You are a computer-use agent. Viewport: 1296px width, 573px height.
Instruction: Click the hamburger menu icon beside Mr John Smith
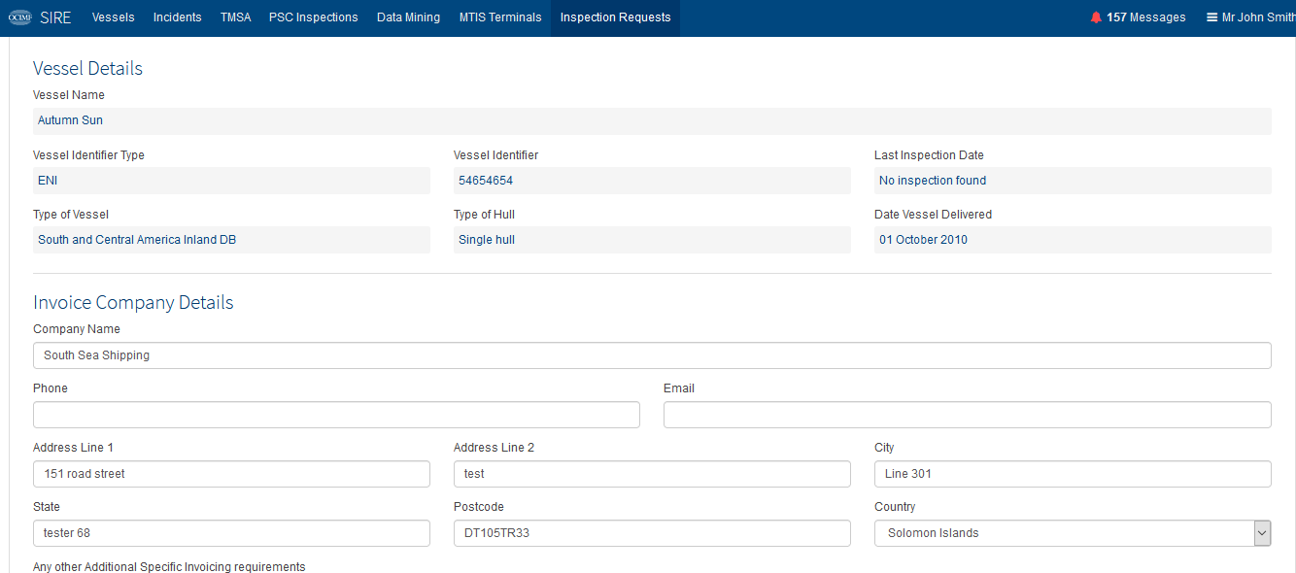[x=1211, y=17]
